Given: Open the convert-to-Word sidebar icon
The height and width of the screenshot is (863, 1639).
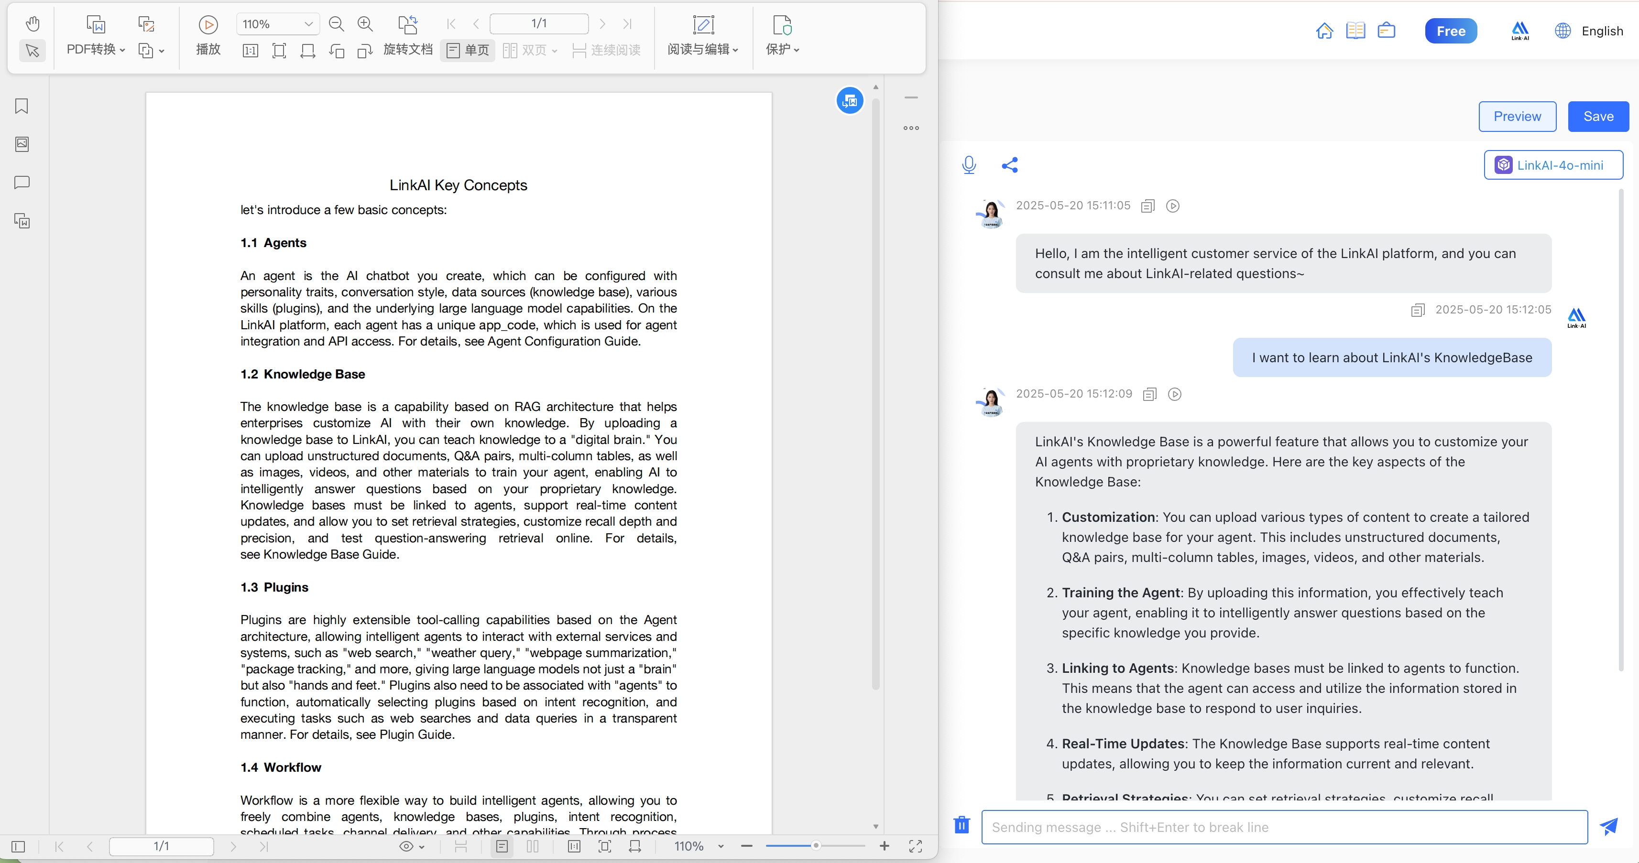Looking at the screenshot, I should coord(22,221).
